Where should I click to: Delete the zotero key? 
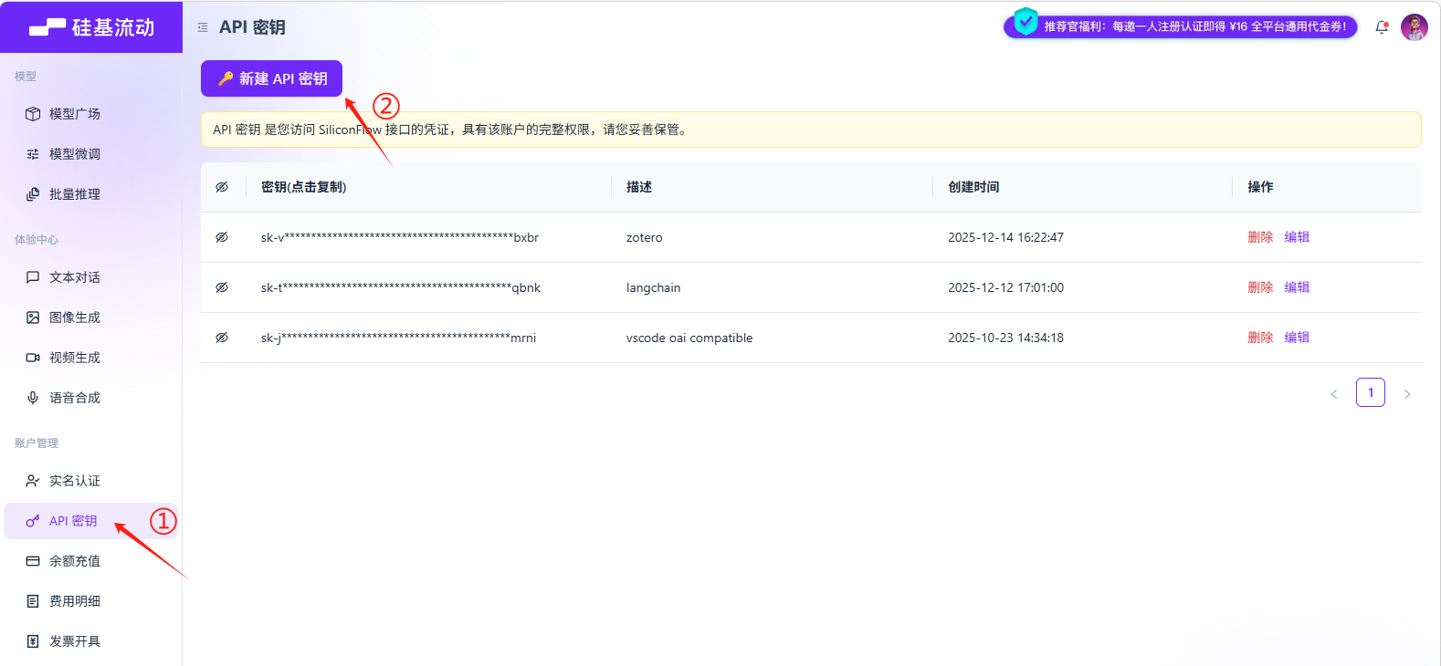pos(1260,237)
